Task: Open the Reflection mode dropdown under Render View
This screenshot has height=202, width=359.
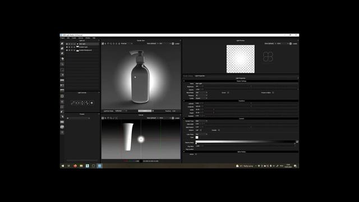Action: point(121,111)
